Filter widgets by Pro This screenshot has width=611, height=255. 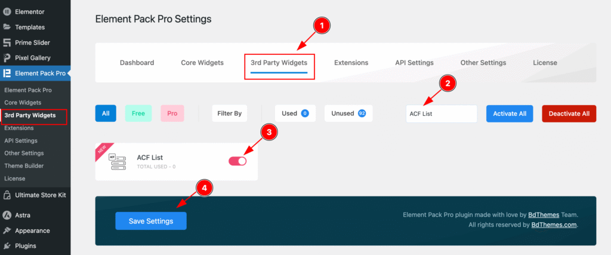coord(172,113)
